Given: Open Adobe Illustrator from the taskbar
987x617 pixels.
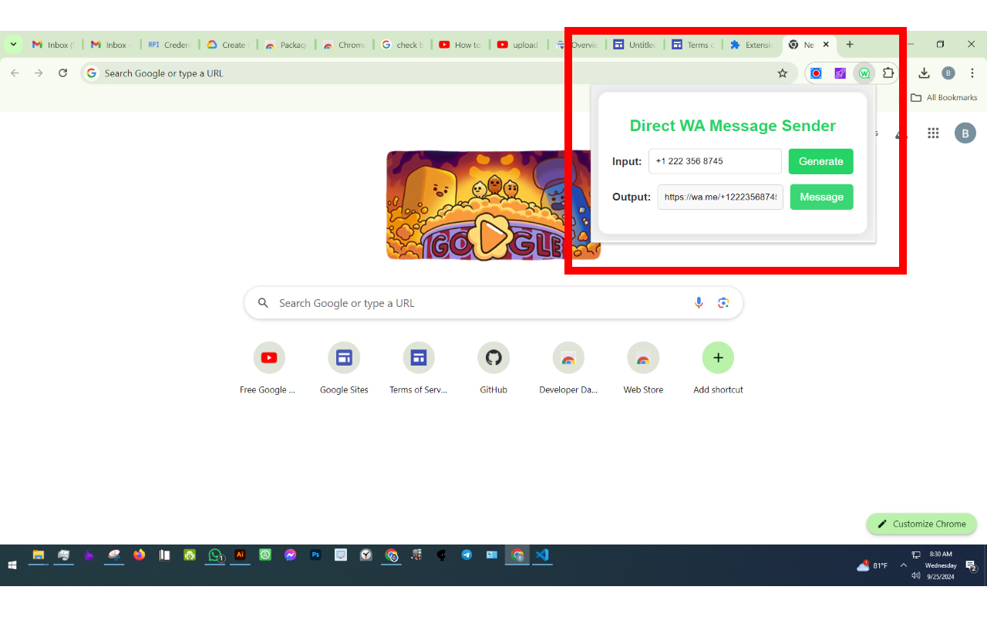Looking at the screenshot, I should click(x=240, y=555).
